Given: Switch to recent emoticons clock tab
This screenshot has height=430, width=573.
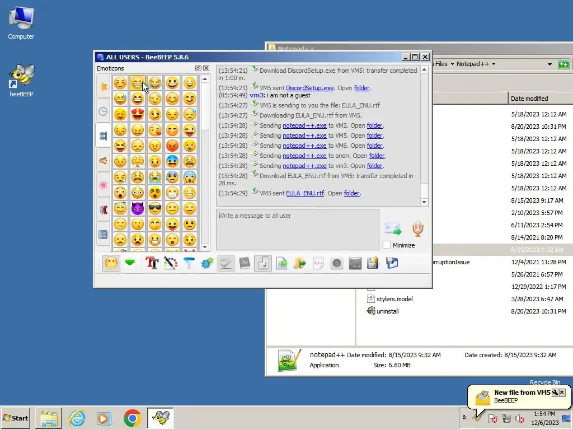Looking at the screenshot, I should 104,111.
